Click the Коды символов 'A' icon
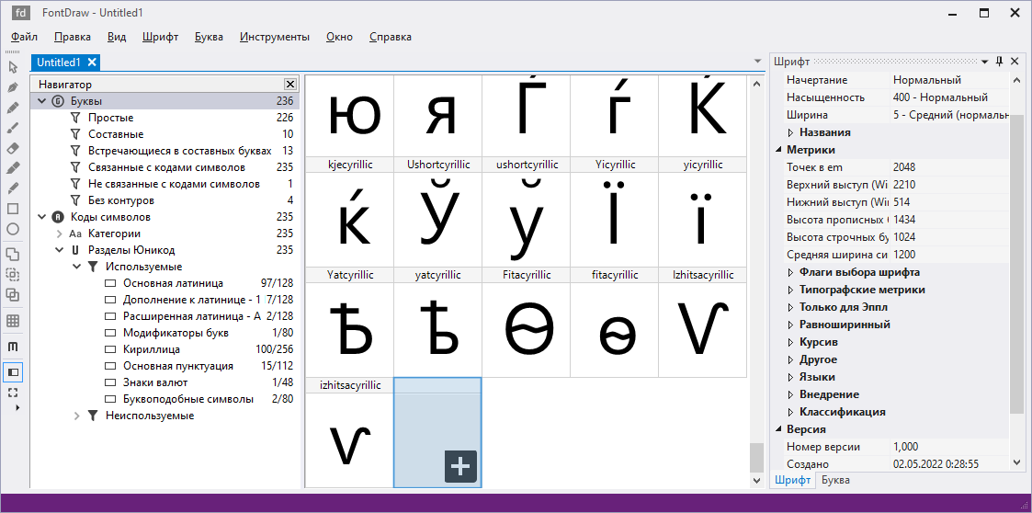The image size is (1032, 513). click(57, 217)
